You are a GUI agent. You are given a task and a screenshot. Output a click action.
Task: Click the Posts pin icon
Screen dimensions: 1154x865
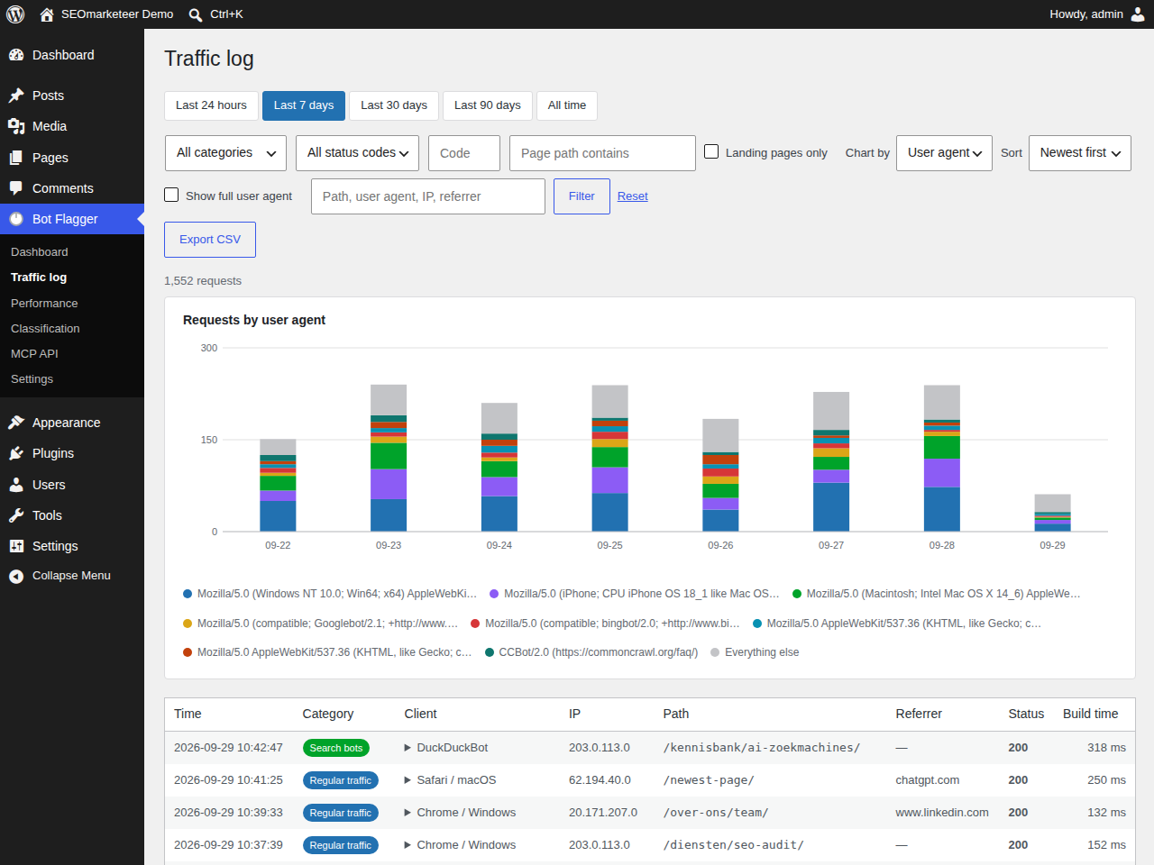pos(16,96)
